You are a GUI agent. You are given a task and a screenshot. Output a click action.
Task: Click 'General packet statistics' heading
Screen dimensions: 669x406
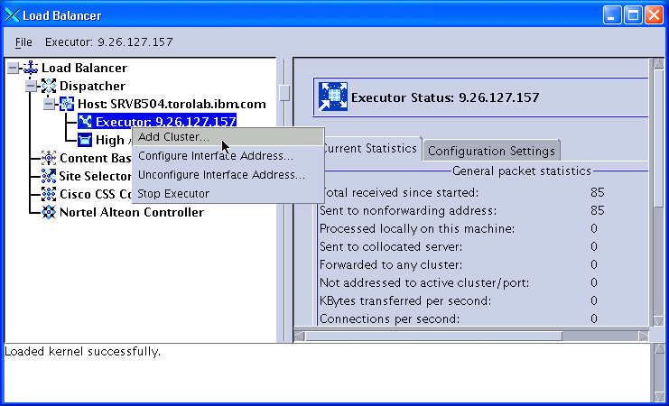[x=522, y=171]
